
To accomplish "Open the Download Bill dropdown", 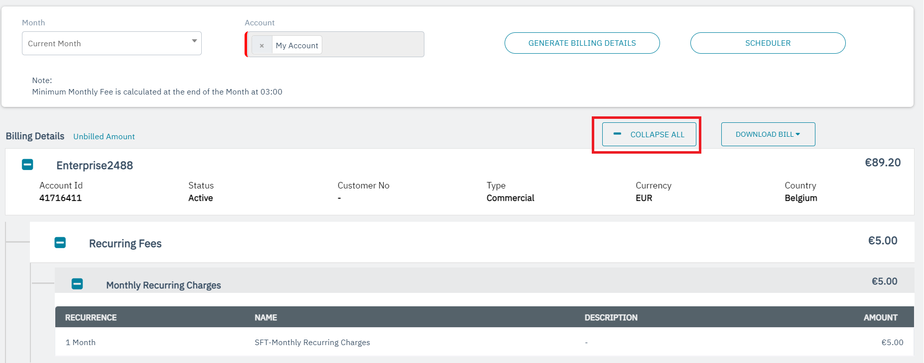I will (768, 134).
